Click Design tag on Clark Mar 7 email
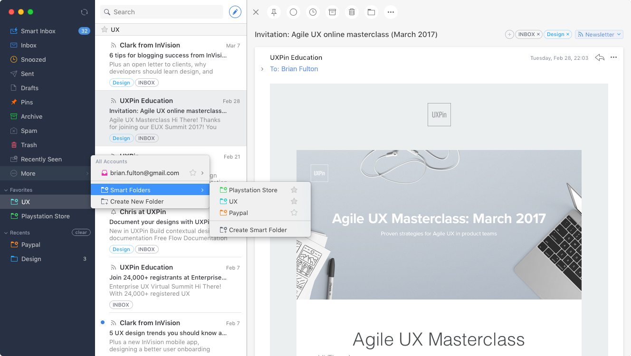Viewport: 631px width, 356px height. tap(121, 83)
